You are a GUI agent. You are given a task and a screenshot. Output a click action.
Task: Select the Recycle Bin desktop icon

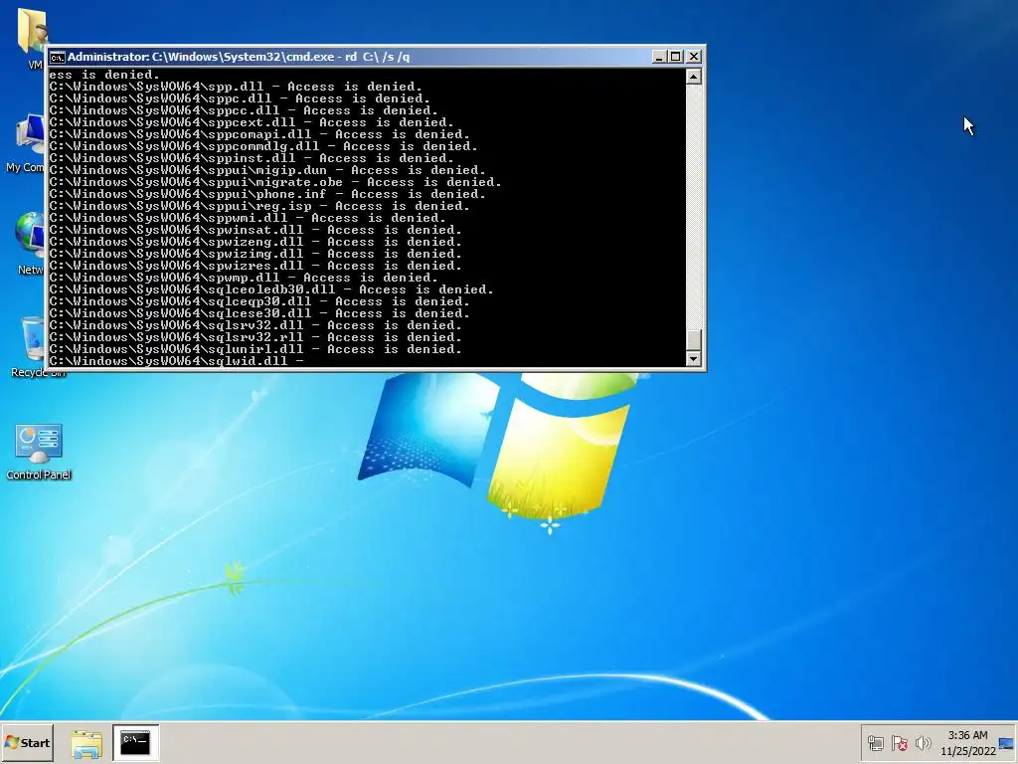click(x=33, y=347)
